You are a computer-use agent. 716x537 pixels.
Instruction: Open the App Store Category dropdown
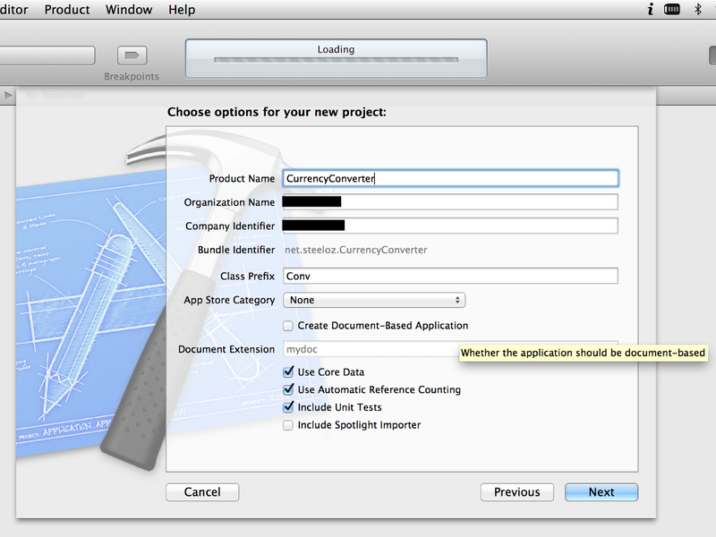373,301
